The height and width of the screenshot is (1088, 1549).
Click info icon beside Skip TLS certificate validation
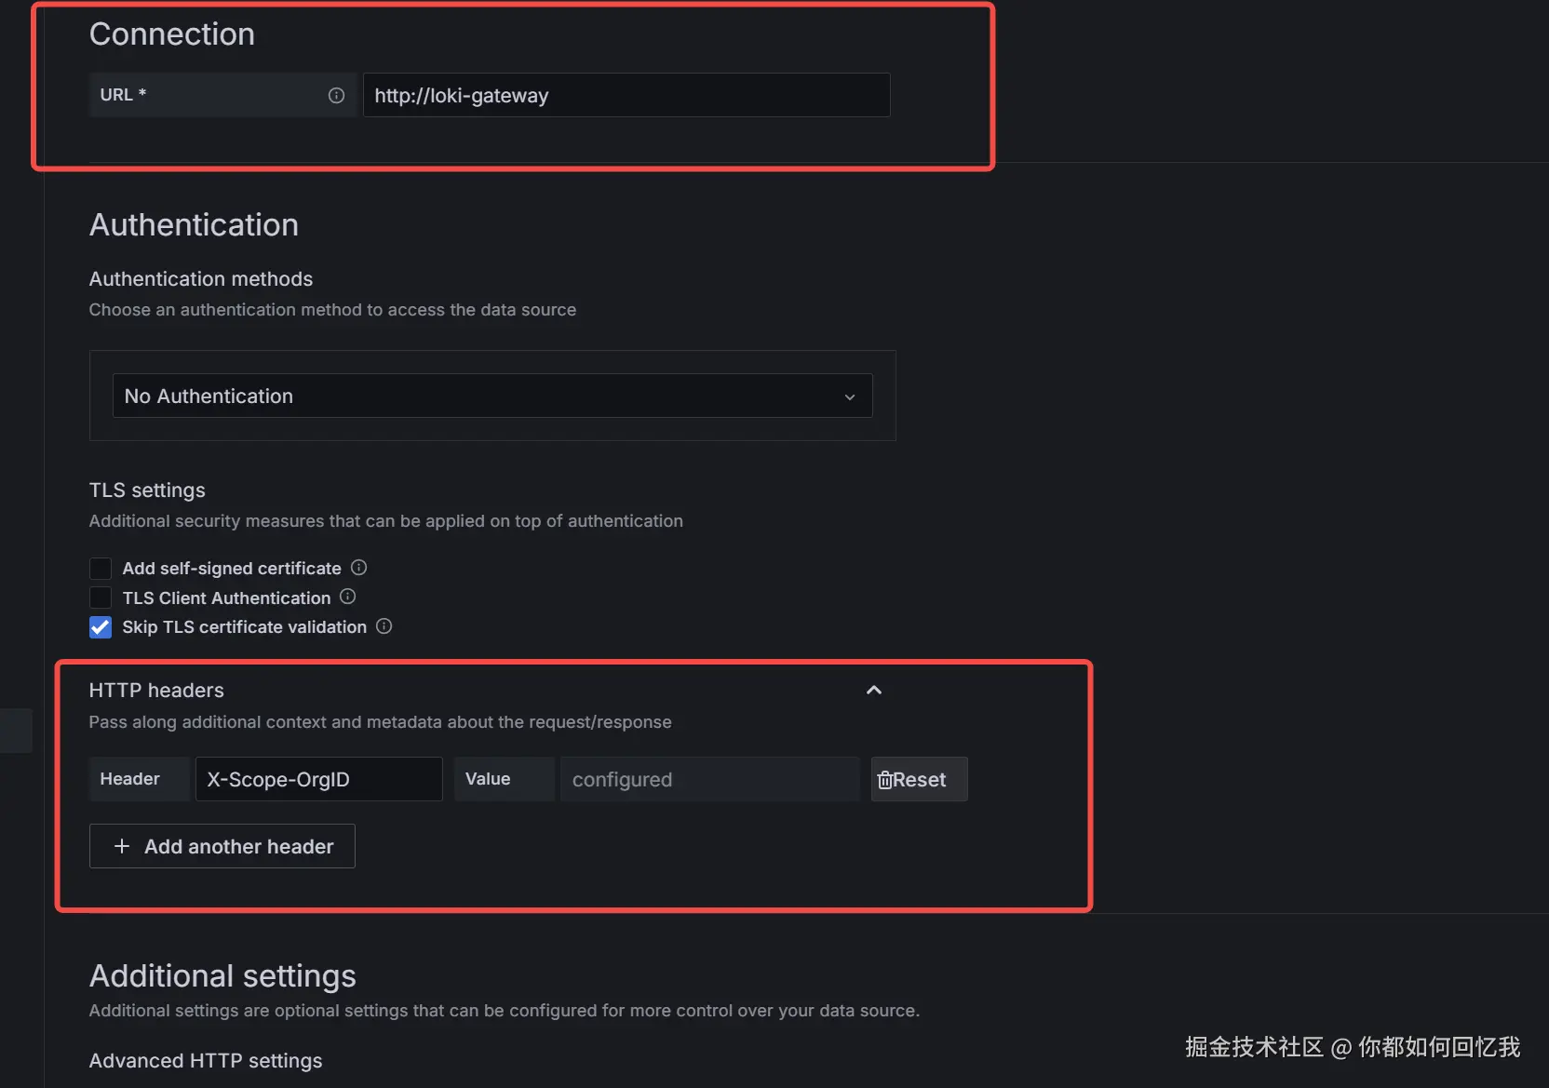click(x=384, y=626)
